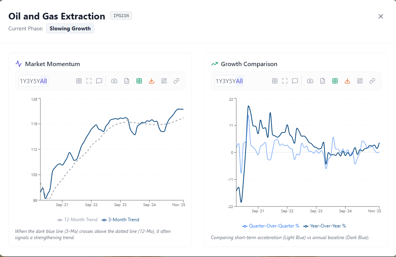Toggle the 3-Month Trend line visibility
Screen dimensions: 396x257
120,220
